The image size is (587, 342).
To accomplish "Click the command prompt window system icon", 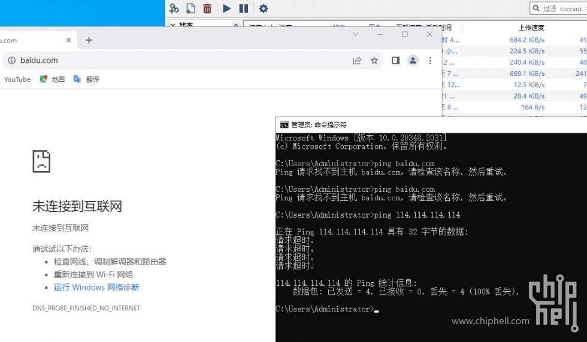I will (285, 125).
